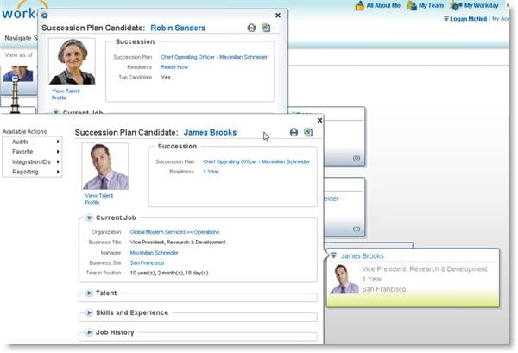
Task: Export James Brooks panel to Excel
Action: tap(308, 132)
